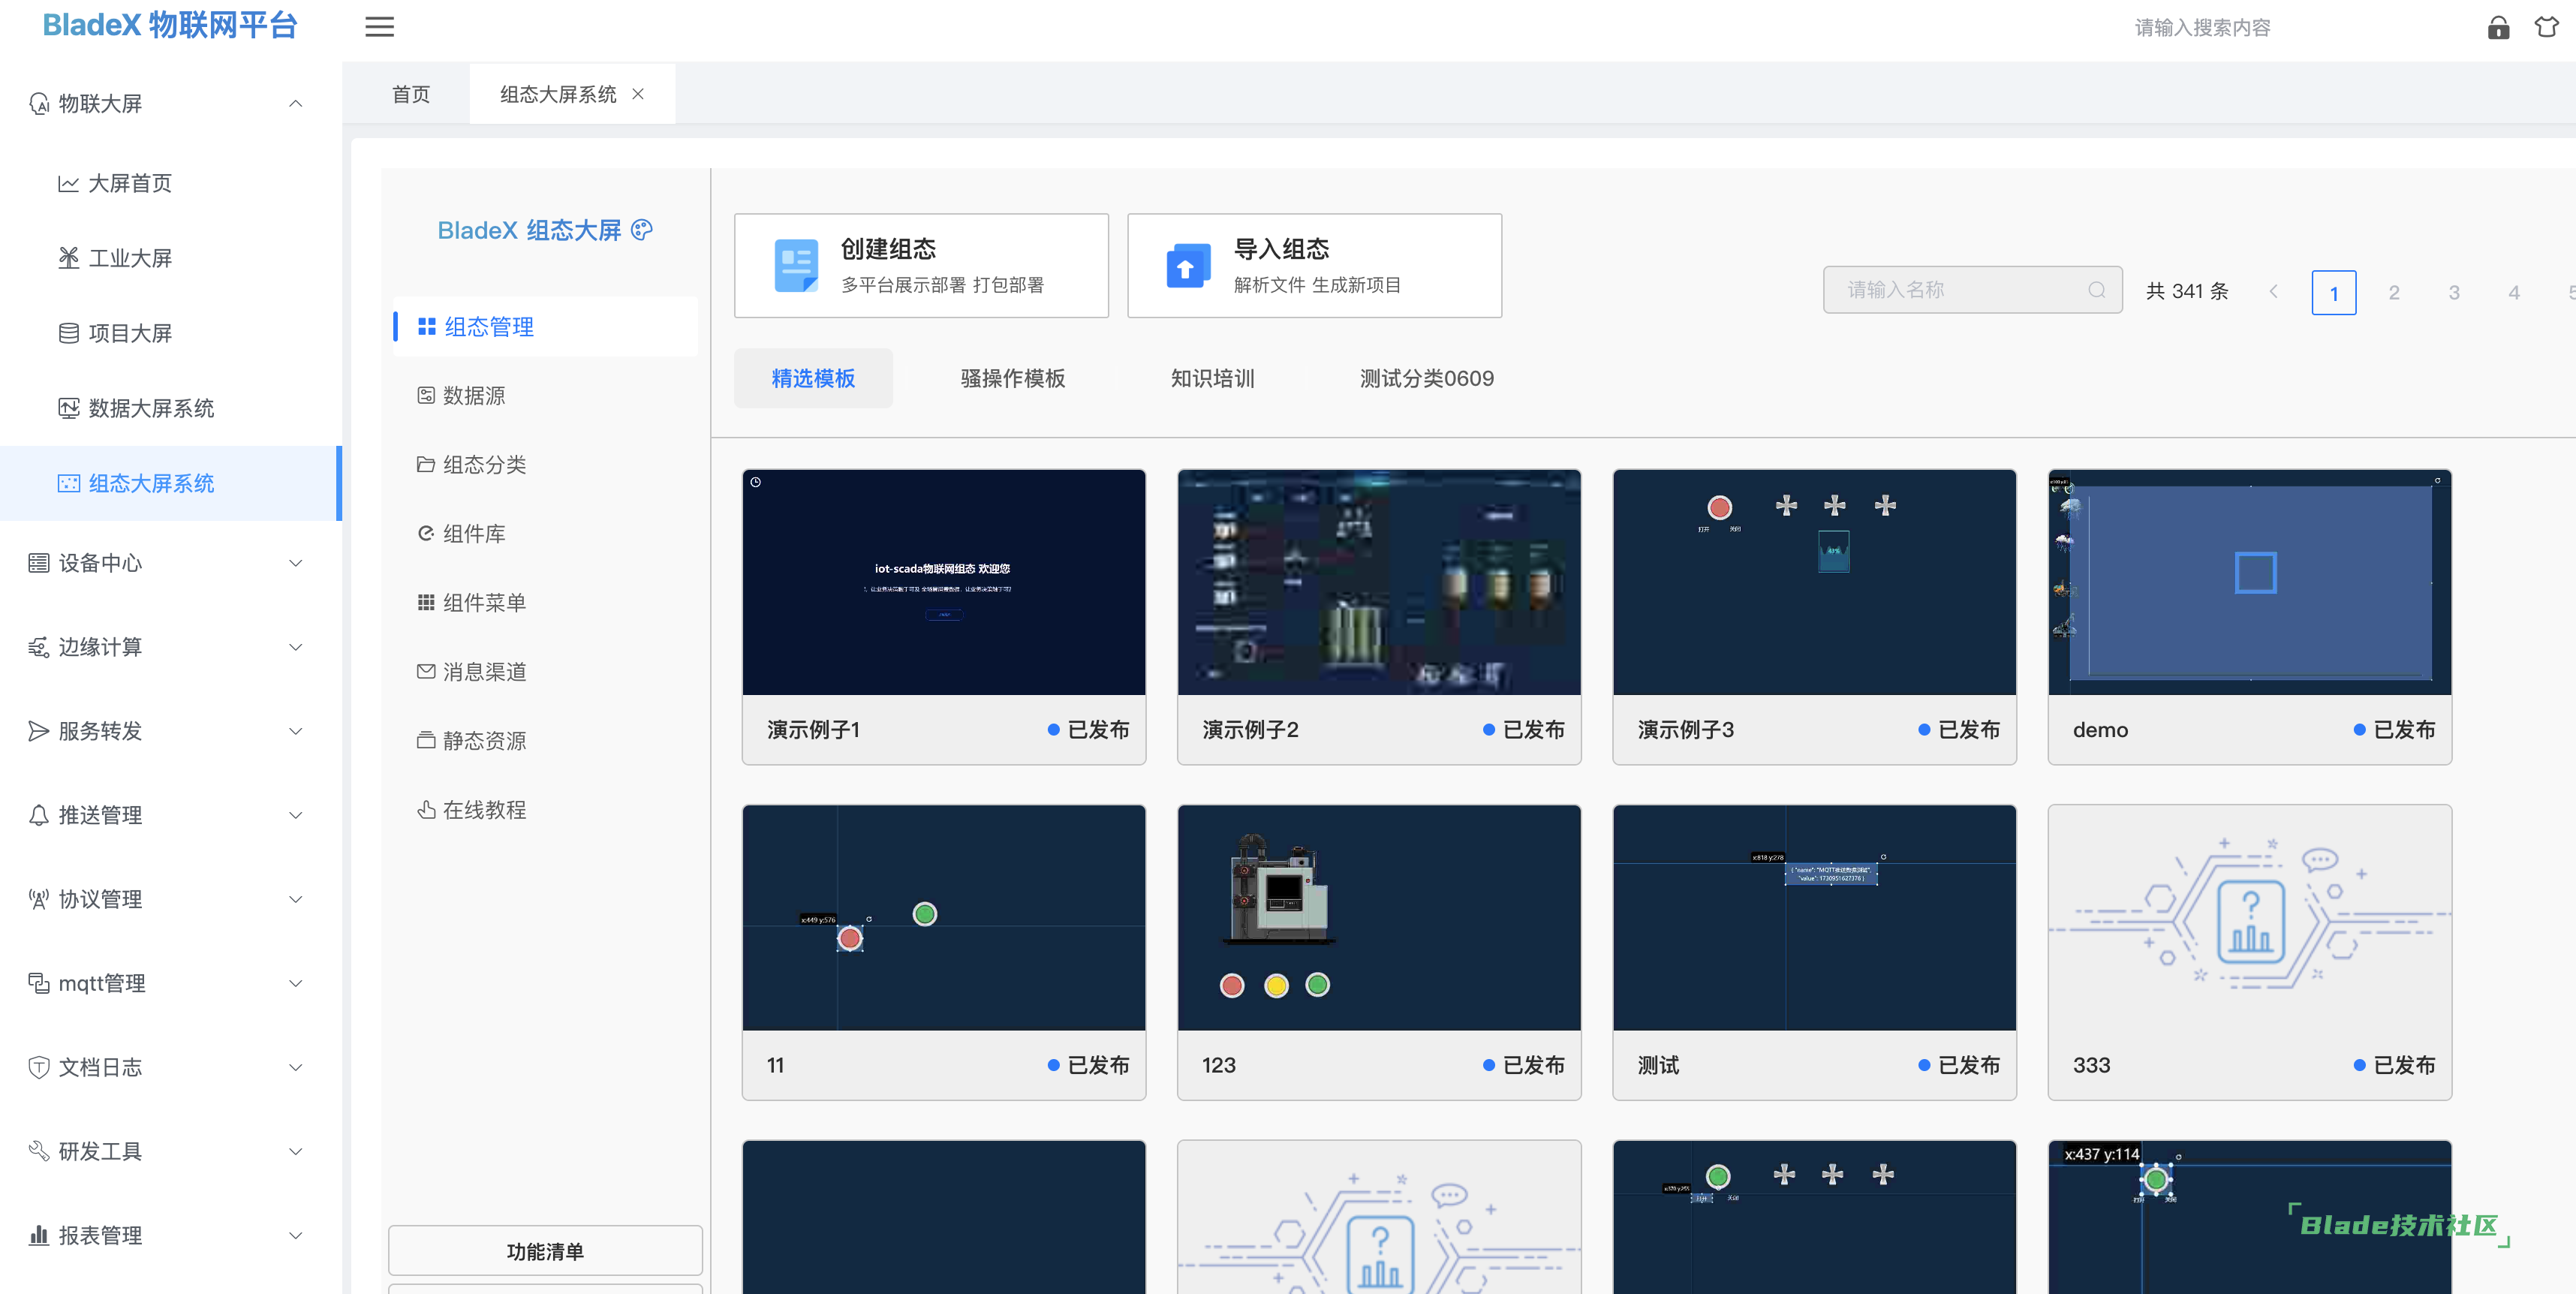Viewport: 2576px width, 1294px height.
Task: Click the 大屏首页 chart icon
Action: (68, 183)
